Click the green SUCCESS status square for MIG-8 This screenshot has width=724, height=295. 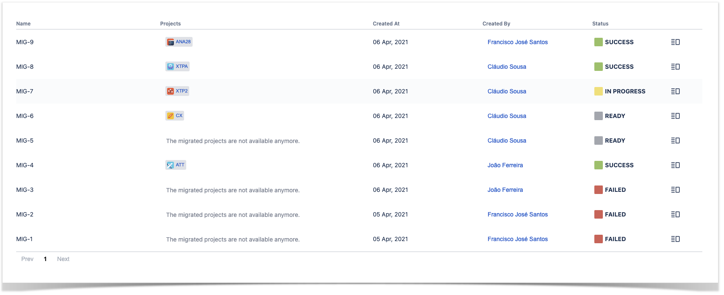pyautogui.click(x=598, y=67)
